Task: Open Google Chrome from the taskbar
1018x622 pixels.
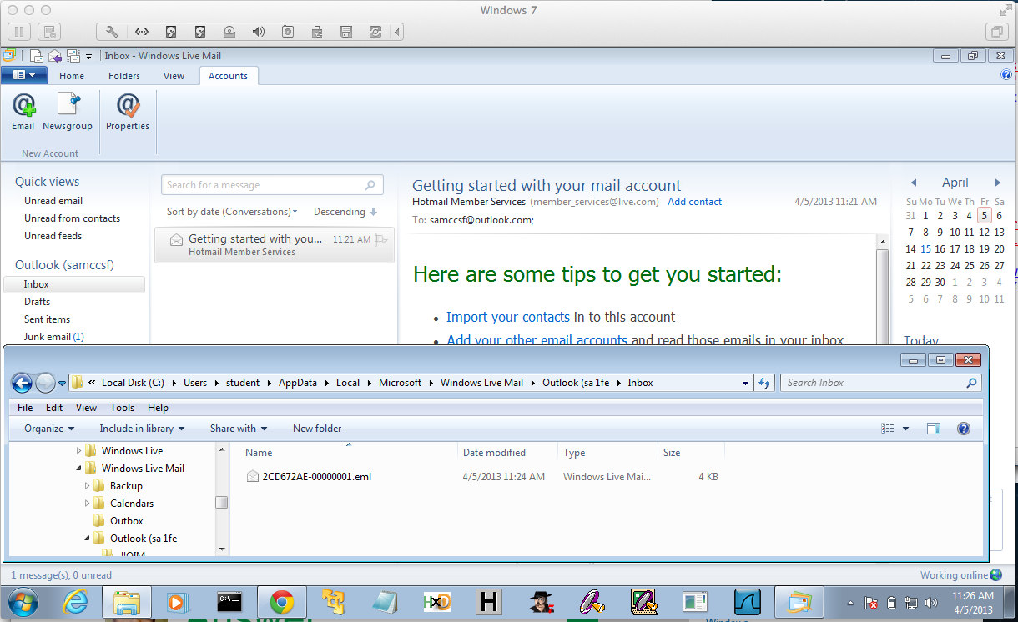Action: (281, 602)
